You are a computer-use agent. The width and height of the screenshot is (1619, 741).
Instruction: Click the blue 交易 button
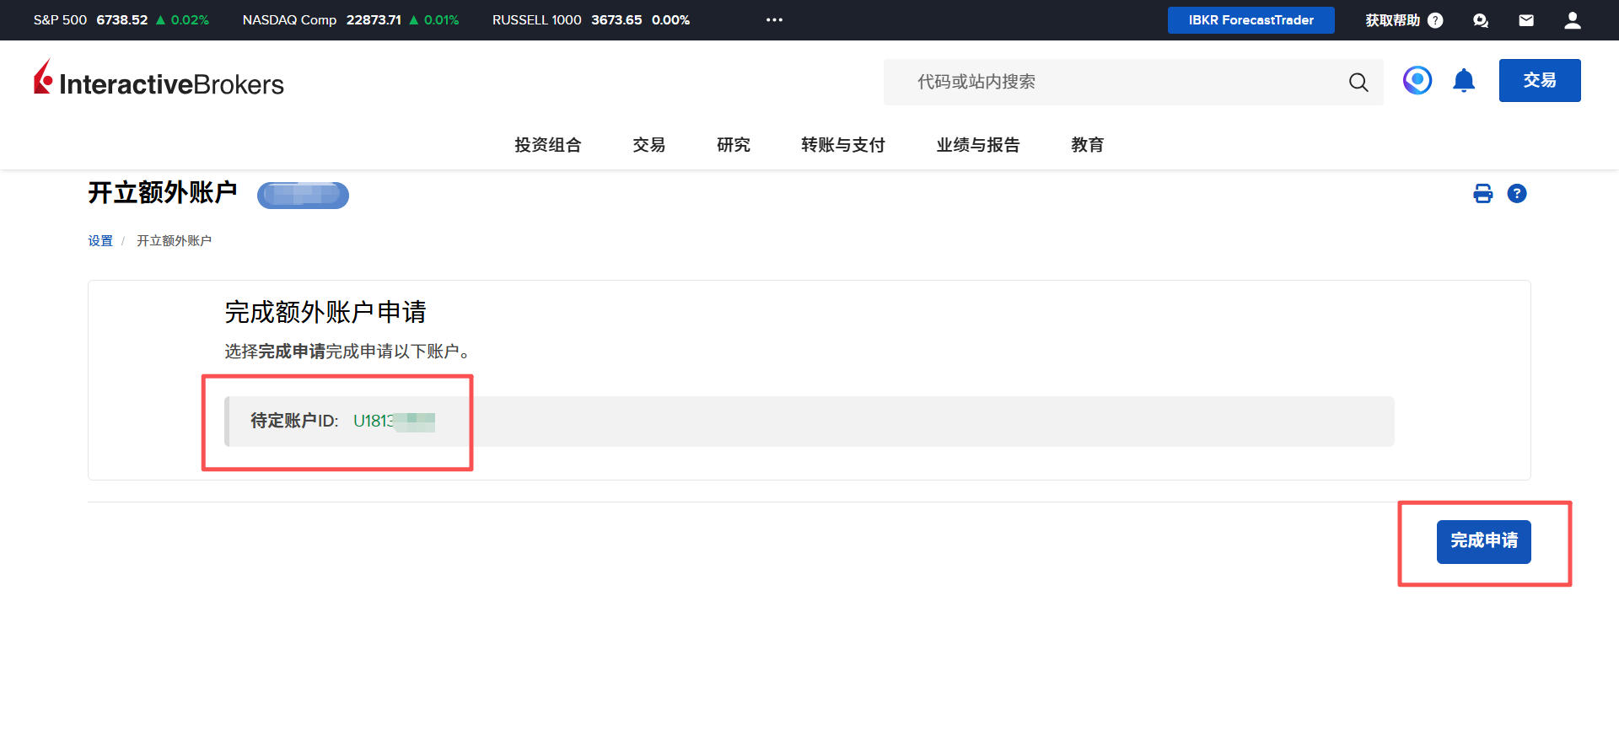(x=1539, y=81)
